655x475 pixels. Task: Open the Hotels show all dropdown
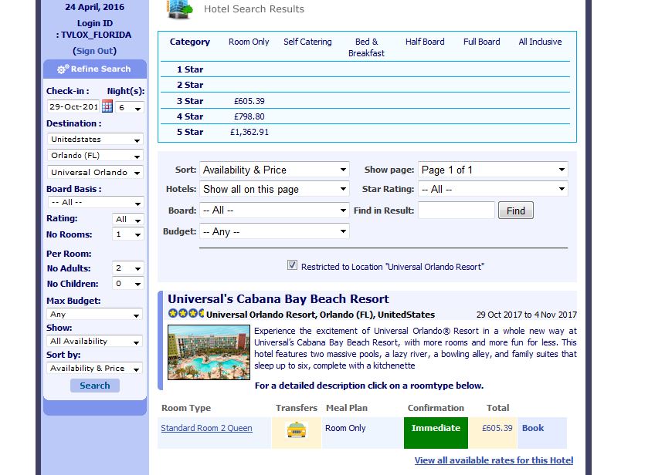click(x=274, y=189)
